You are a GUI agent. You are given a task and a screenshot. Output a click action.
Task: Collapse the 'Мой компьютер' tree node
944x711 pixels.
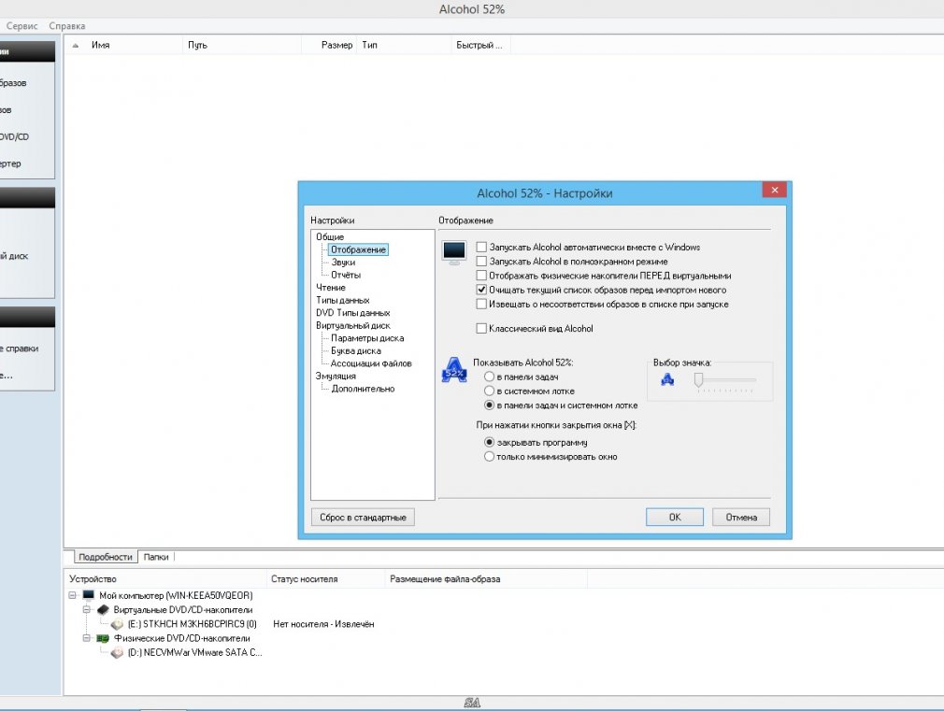tap(72, 595)
